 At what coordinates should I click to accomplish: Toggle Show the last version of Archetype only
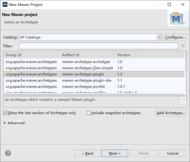pyautogui.click(x=5, y=113)
